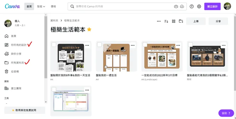The width and height of the screenshot is (236, 119).
Task: Click the 建立設計 button
Action: pyautogui.click(x=212, y=6)
